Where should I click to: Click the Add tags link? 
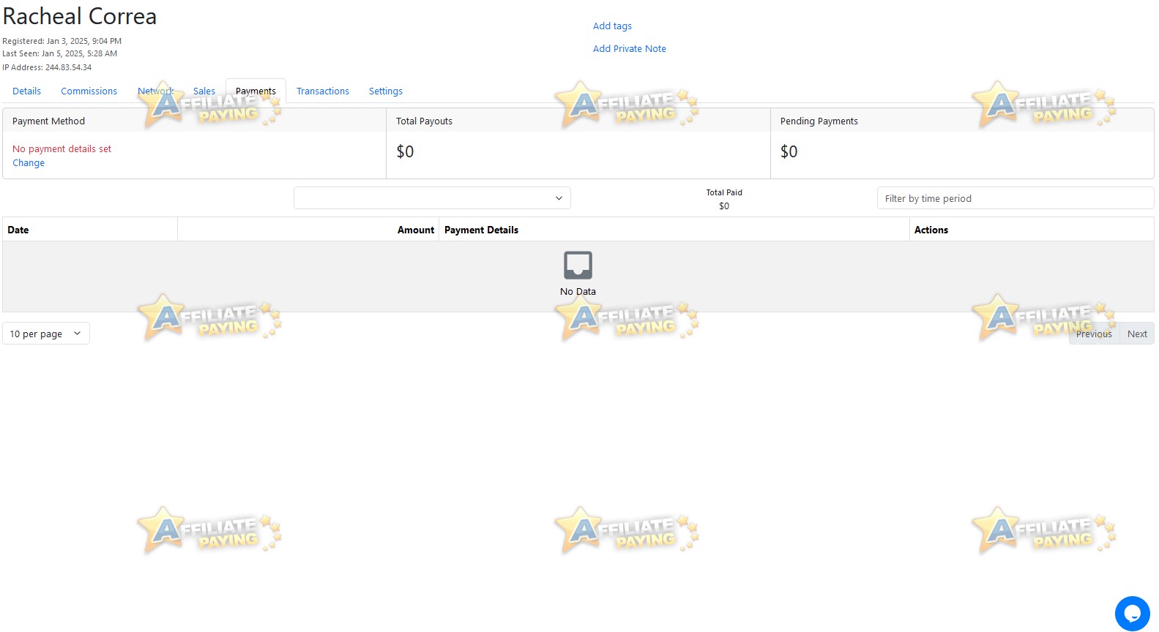(x=612, y=26)
